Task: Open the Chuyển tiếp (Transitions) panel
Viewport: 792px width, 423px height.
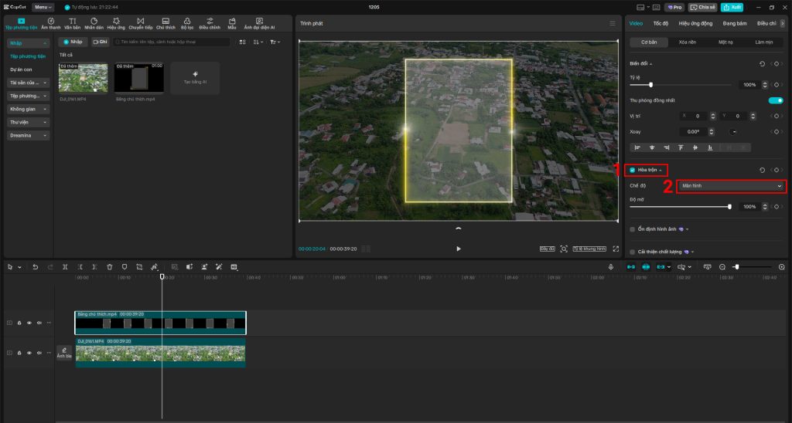Action: (x=140, y=23)
